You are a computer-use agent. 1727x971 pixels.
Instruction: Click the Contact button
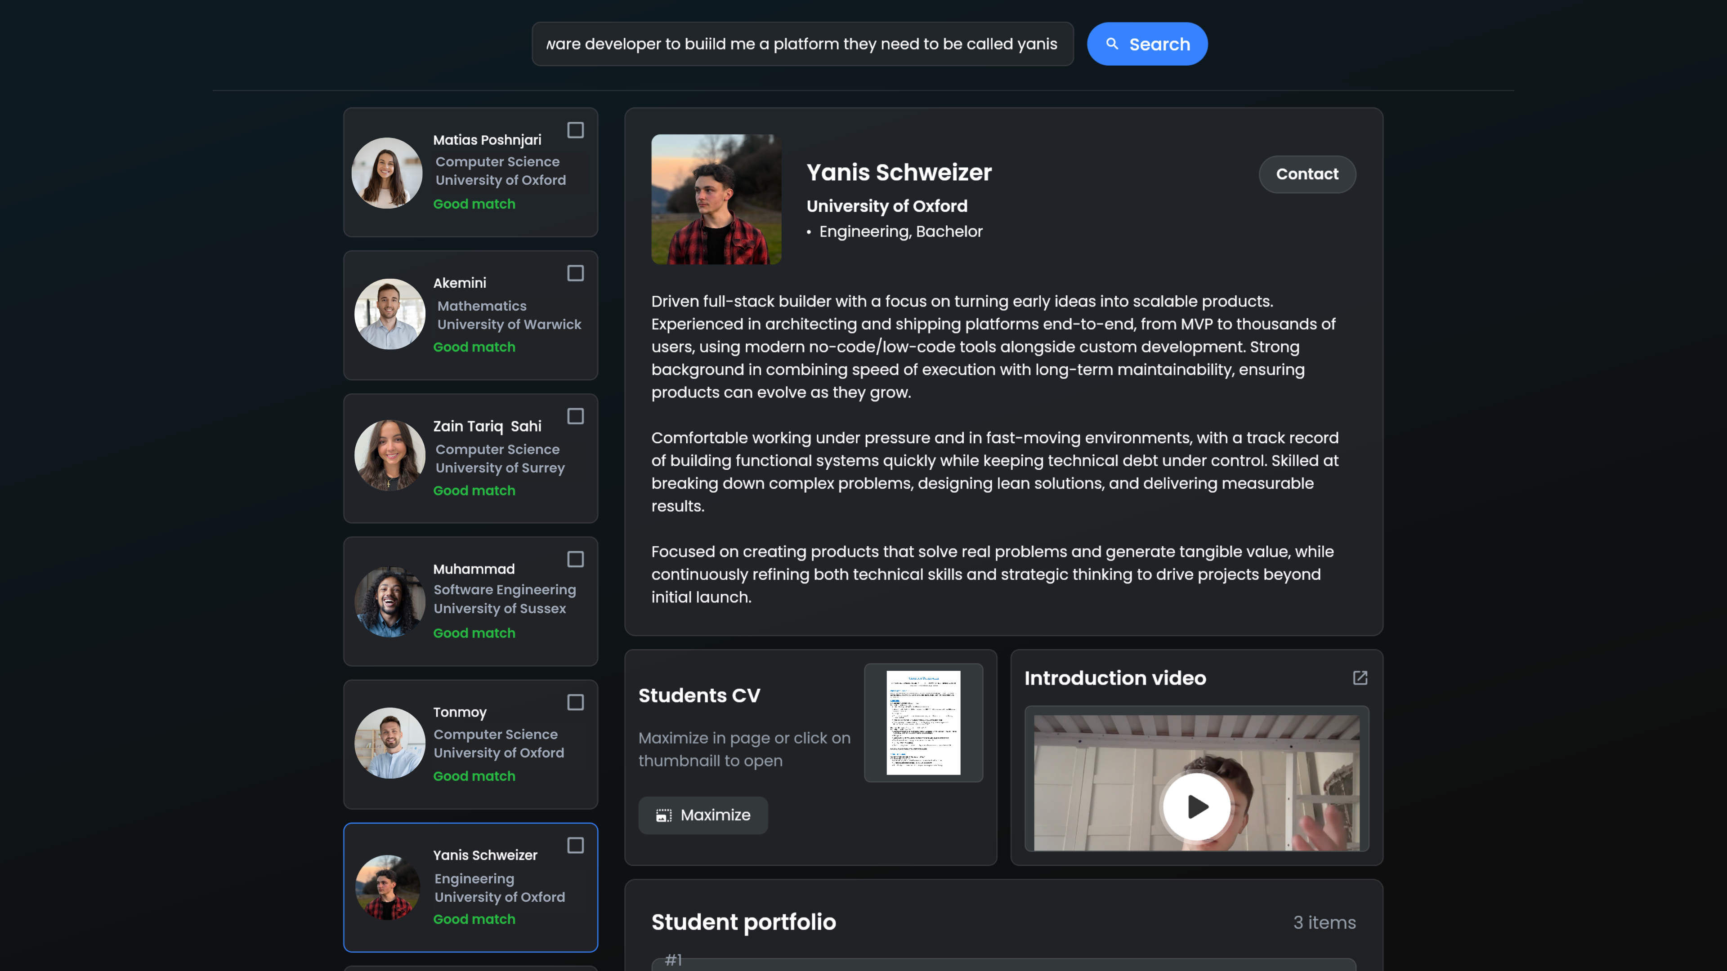1306,174
